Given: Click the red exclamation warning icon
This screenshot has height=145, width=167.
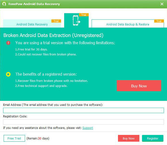Looking at the screenshot, I should 8,43.
